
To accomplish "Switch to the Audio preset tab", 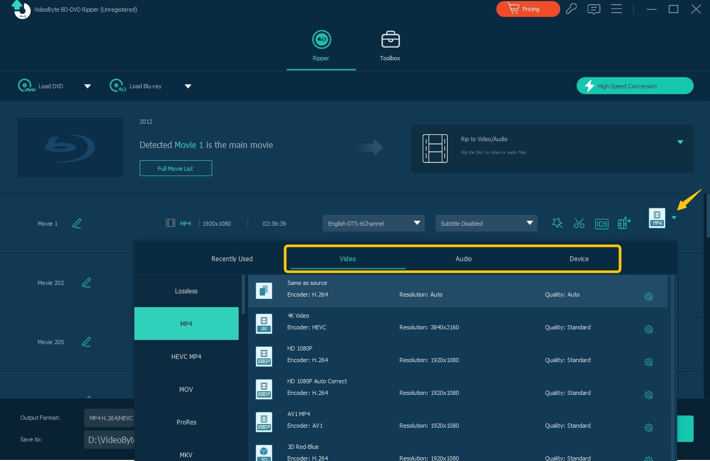I will coord(463,259).
